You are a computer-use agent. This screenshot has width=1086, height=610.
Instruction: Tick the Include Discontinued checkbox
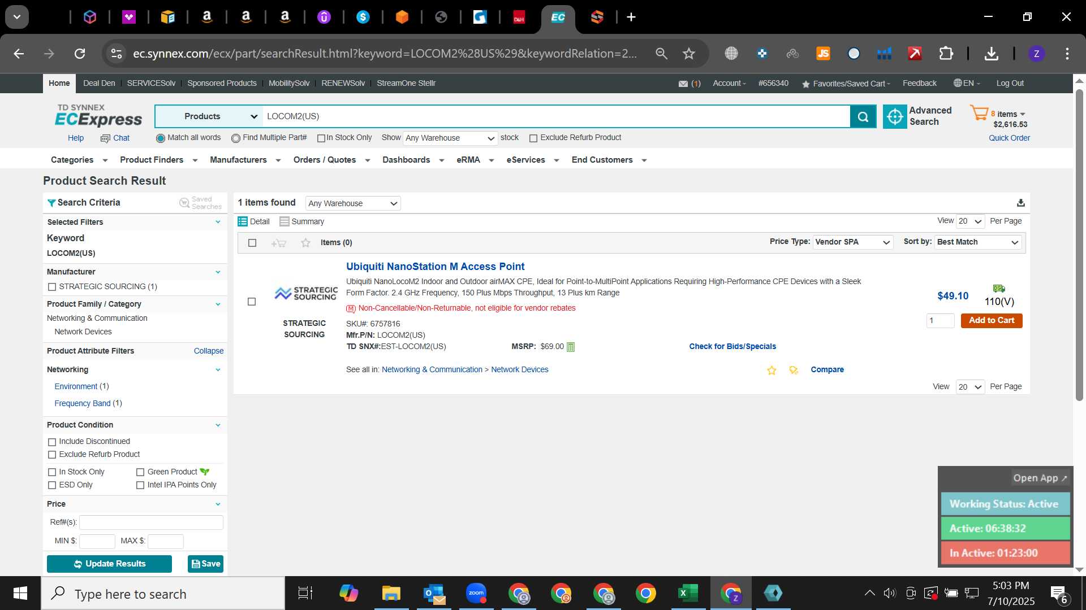click(x=52, y=442)
